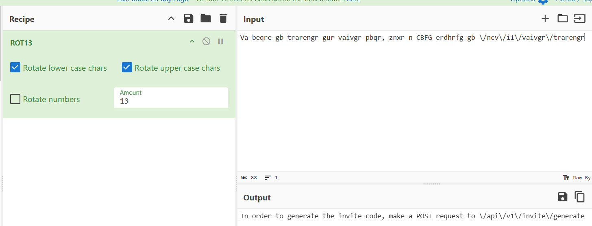
Task: Set breakpoint on ROT13 operation
Action: [221, 41]
